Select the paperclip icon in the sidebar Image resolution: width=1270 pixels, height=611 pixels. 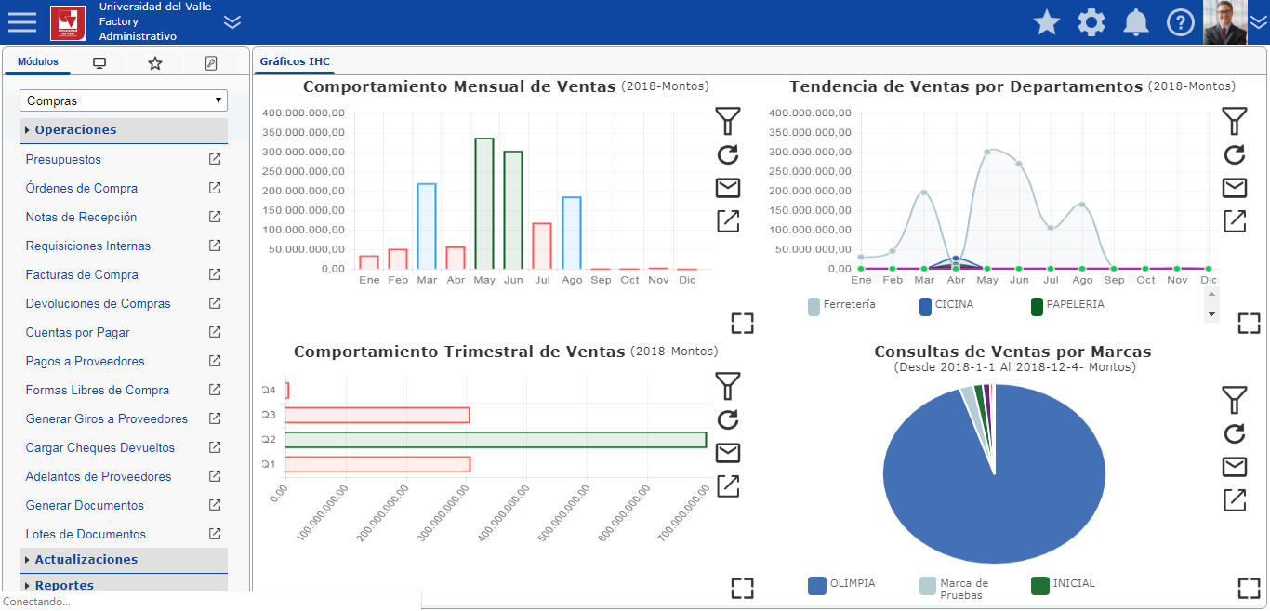pos(212,62)
